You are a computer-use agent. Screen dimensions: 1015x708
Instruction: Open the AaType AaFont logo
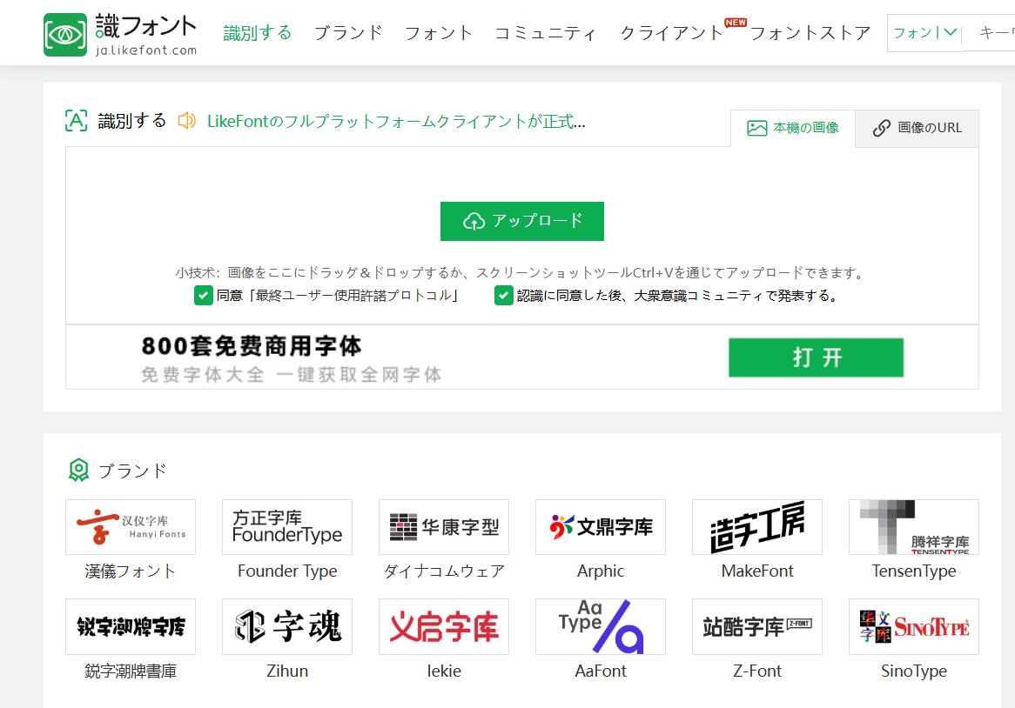click(x=601, y=626)
